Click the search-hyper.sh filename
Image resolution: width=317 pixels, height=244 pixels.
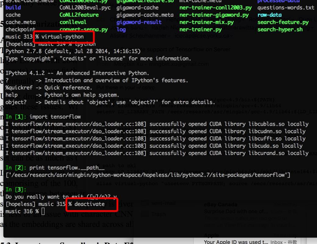[x=280, y=30]
